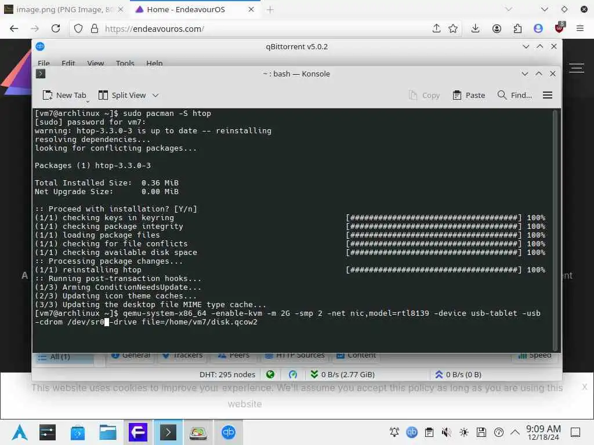594x445 pixels.
Task: Expand the hidden system tray icons arrow
Action: 515,432
